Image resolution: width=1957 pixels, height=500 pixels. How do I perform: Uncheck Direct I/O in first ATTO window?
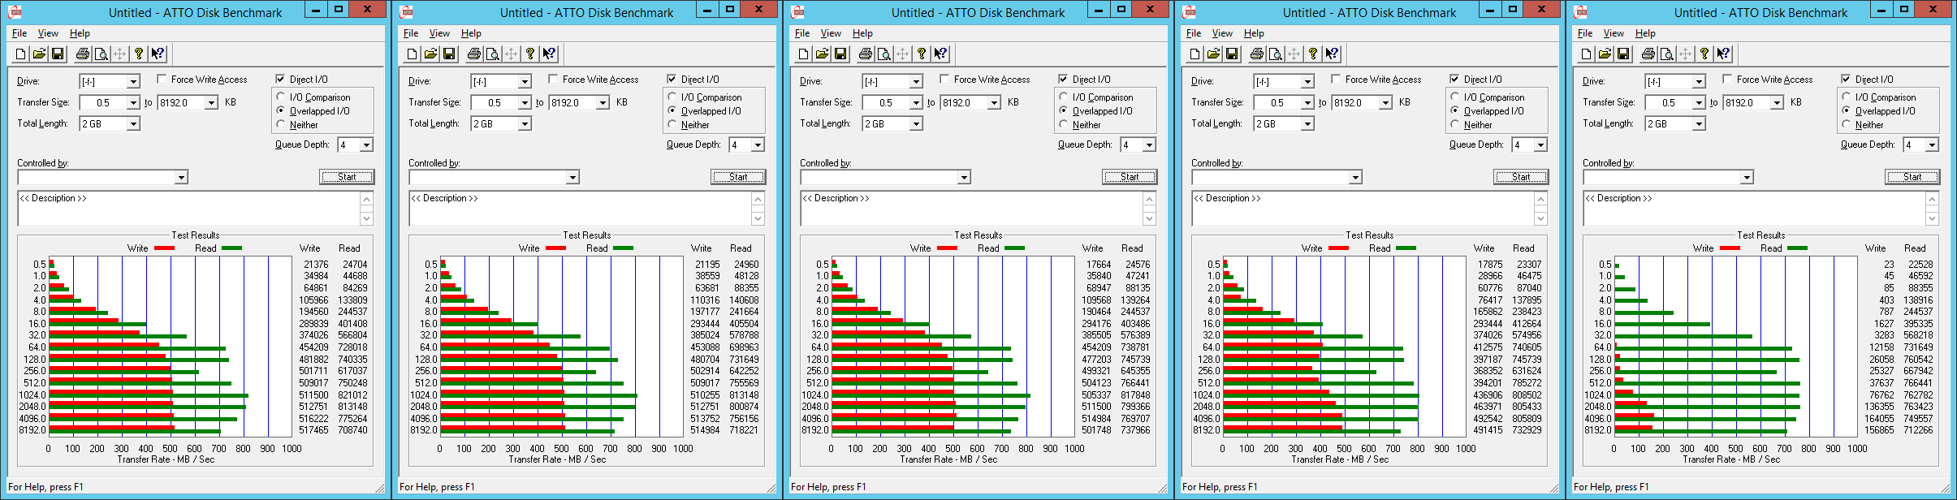pos(280,79)
